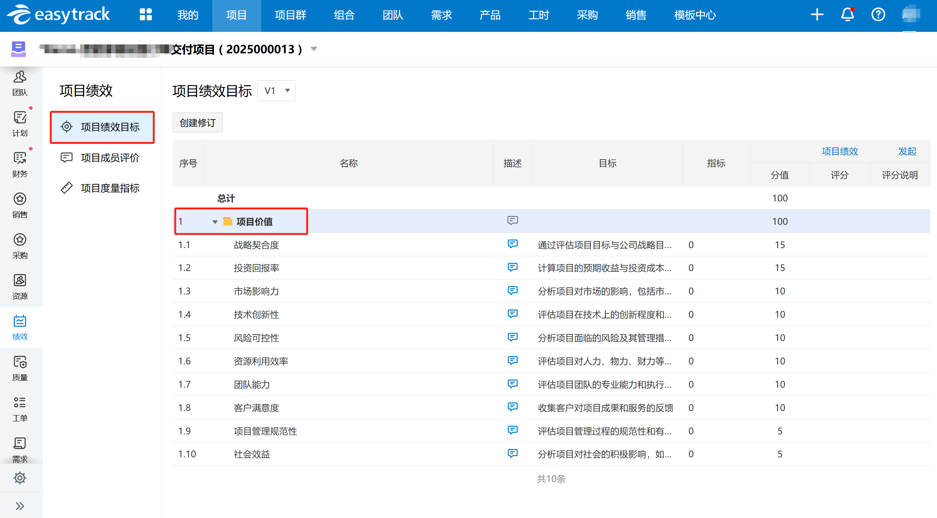The image size is (937, 518).
Task: Collapse the 项目价值 tree row
Action: point(215,222)
